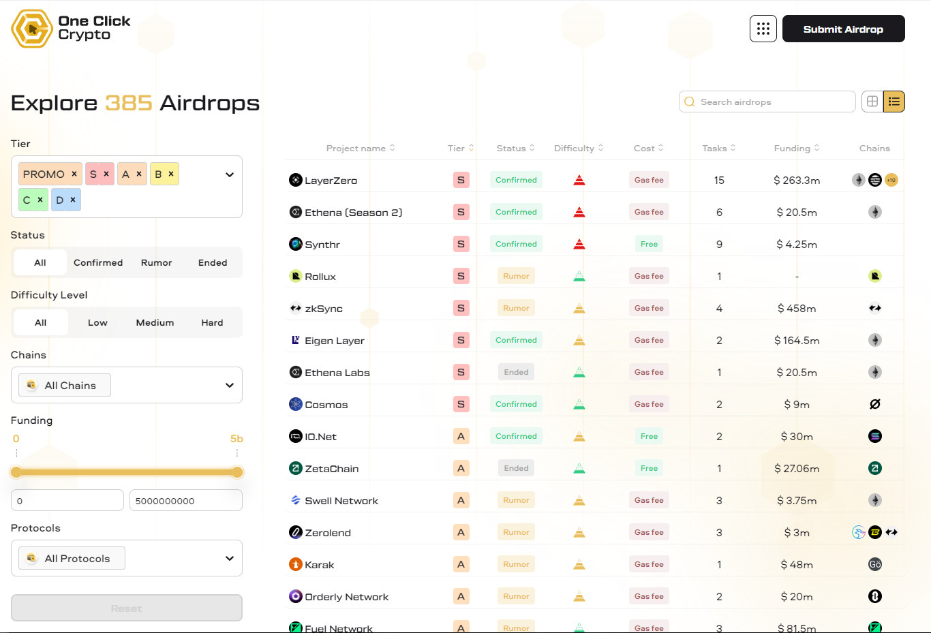The height and width of the screenshot is (633, 931).
Task: Click the funding slider maximum handle
Action: pos(237,472)
